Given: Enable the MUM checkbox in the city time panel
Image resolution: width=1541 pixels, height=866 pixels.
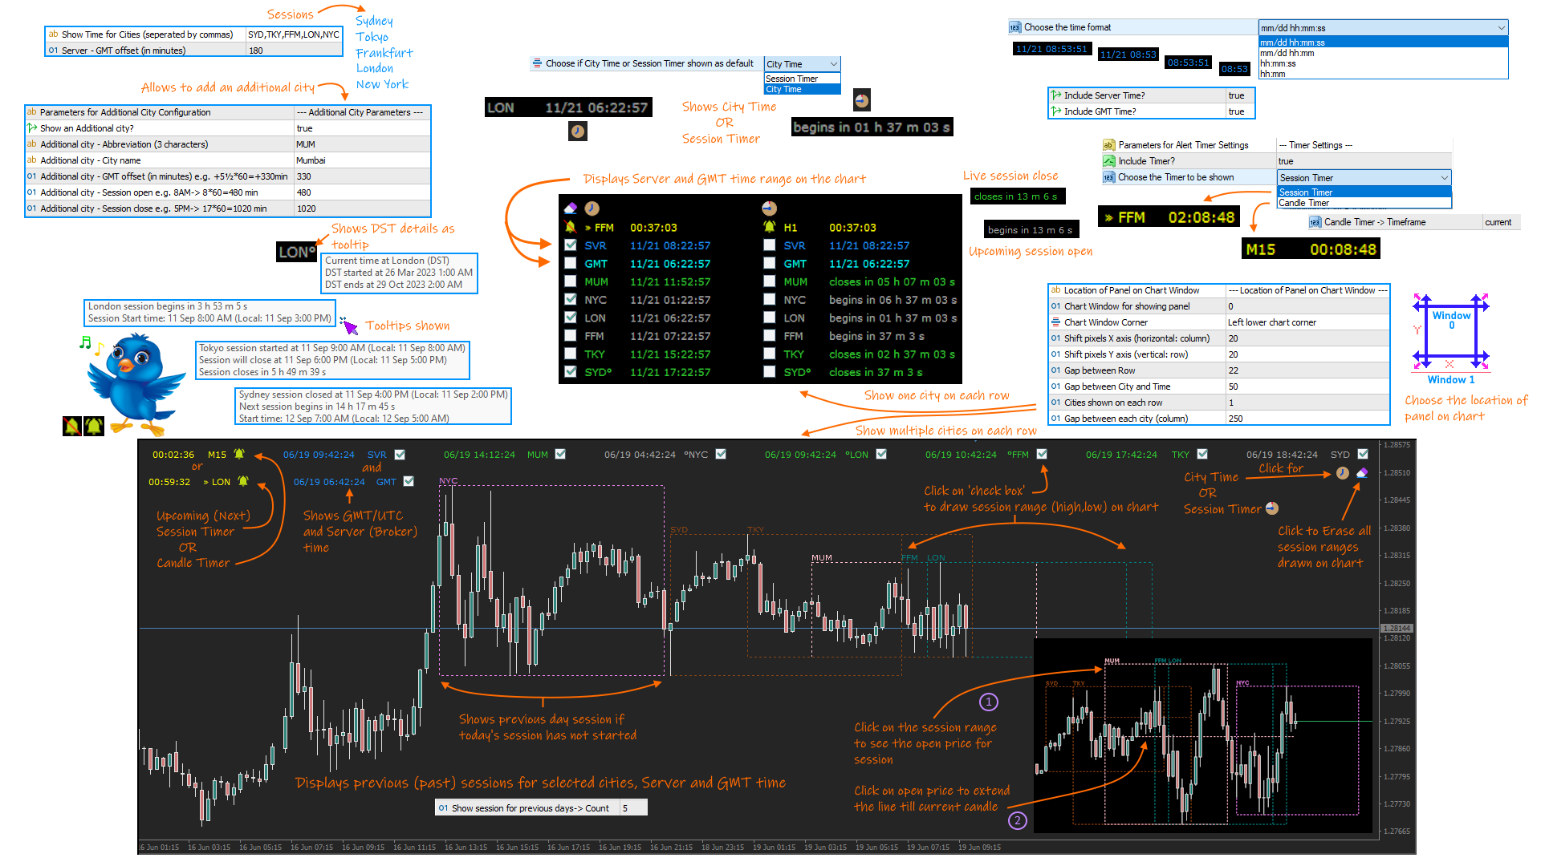Looking at the screenshot, I should click(571, 281).
